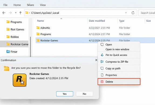The width and height of the screenshot is (155, 105).
Task: Click the folder icon in Confirmation dialog
Action: [x=6, y=68]
